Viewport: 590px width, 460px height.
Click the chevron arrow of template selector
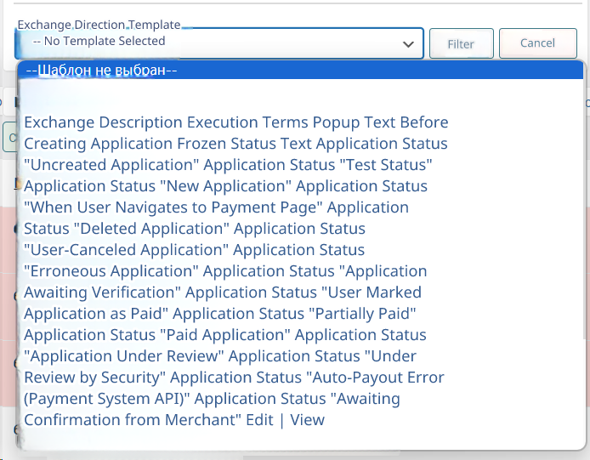pyautogui.click(x=408, y=43)
